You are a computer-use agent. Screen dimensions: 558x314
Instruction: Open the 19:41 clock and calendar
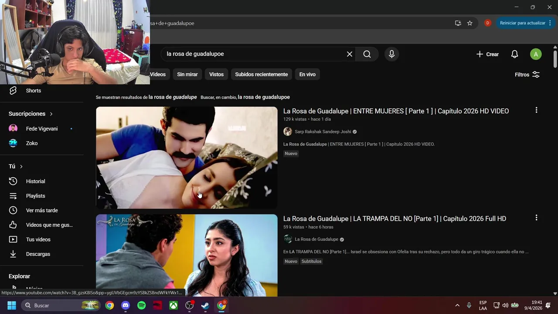(x=533, y=305)
